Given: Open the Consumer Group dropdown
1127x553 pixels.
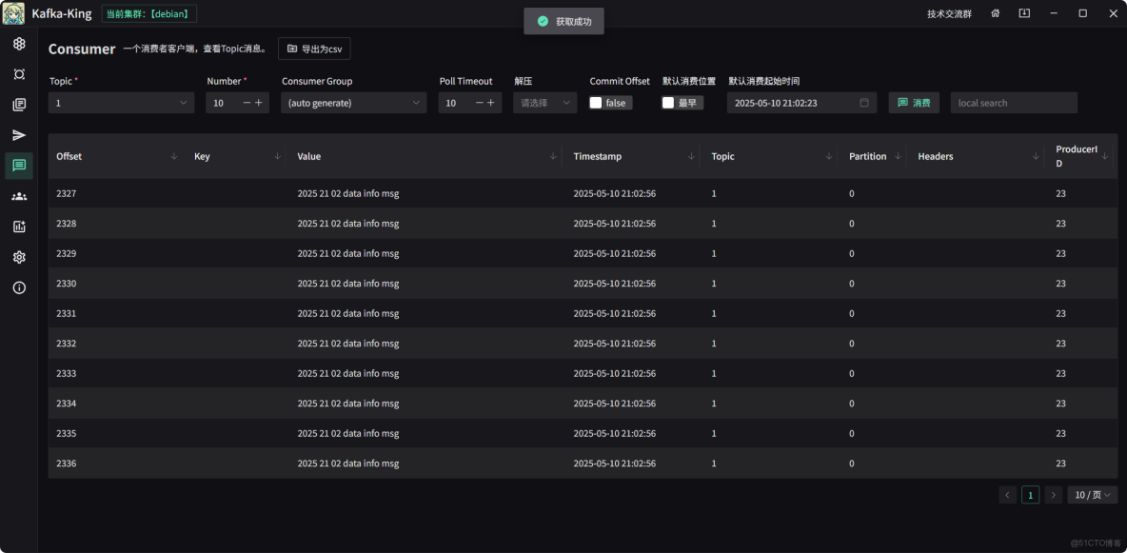Looking at the screenshot, I should tap(352, 102).
